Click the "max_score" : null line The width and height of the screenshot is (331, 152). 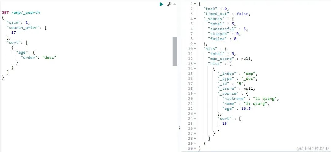[230, 59]
